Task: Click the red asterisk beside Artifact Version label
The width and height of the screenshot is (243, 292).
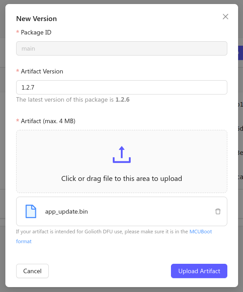Action: 17,71
